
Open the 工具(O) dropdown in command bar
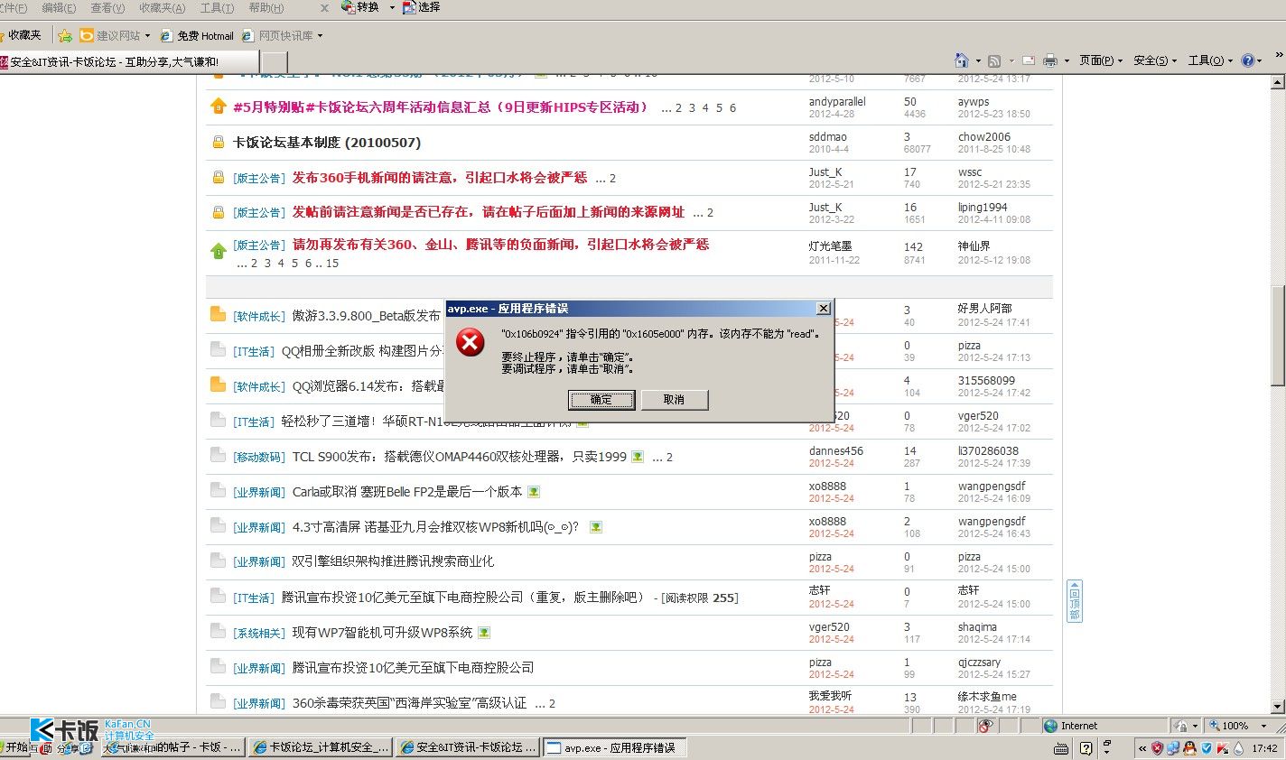coord(1210,60)
